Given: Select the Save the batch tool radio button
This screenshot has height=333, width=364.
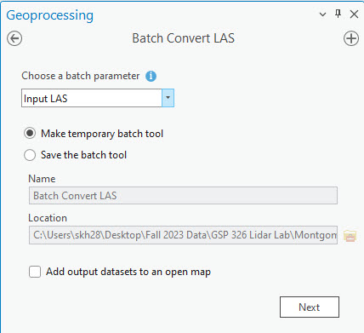Looking at the screenshot, I should point(30,155).
